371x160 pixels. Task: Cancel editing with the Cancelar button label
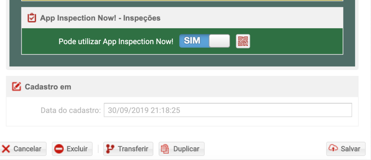(28, 149)
